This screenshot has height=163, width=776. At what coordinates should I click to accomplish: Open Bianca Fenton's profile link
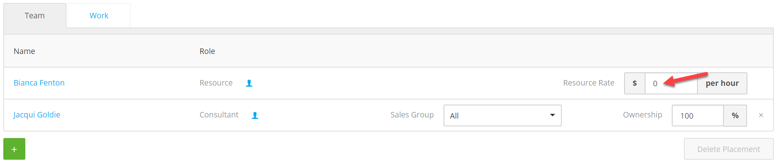click(39, 83)
